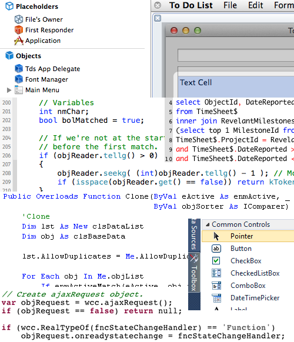Select the Application icon
Screen dimensions: 294x342
[x=19, y=41]
